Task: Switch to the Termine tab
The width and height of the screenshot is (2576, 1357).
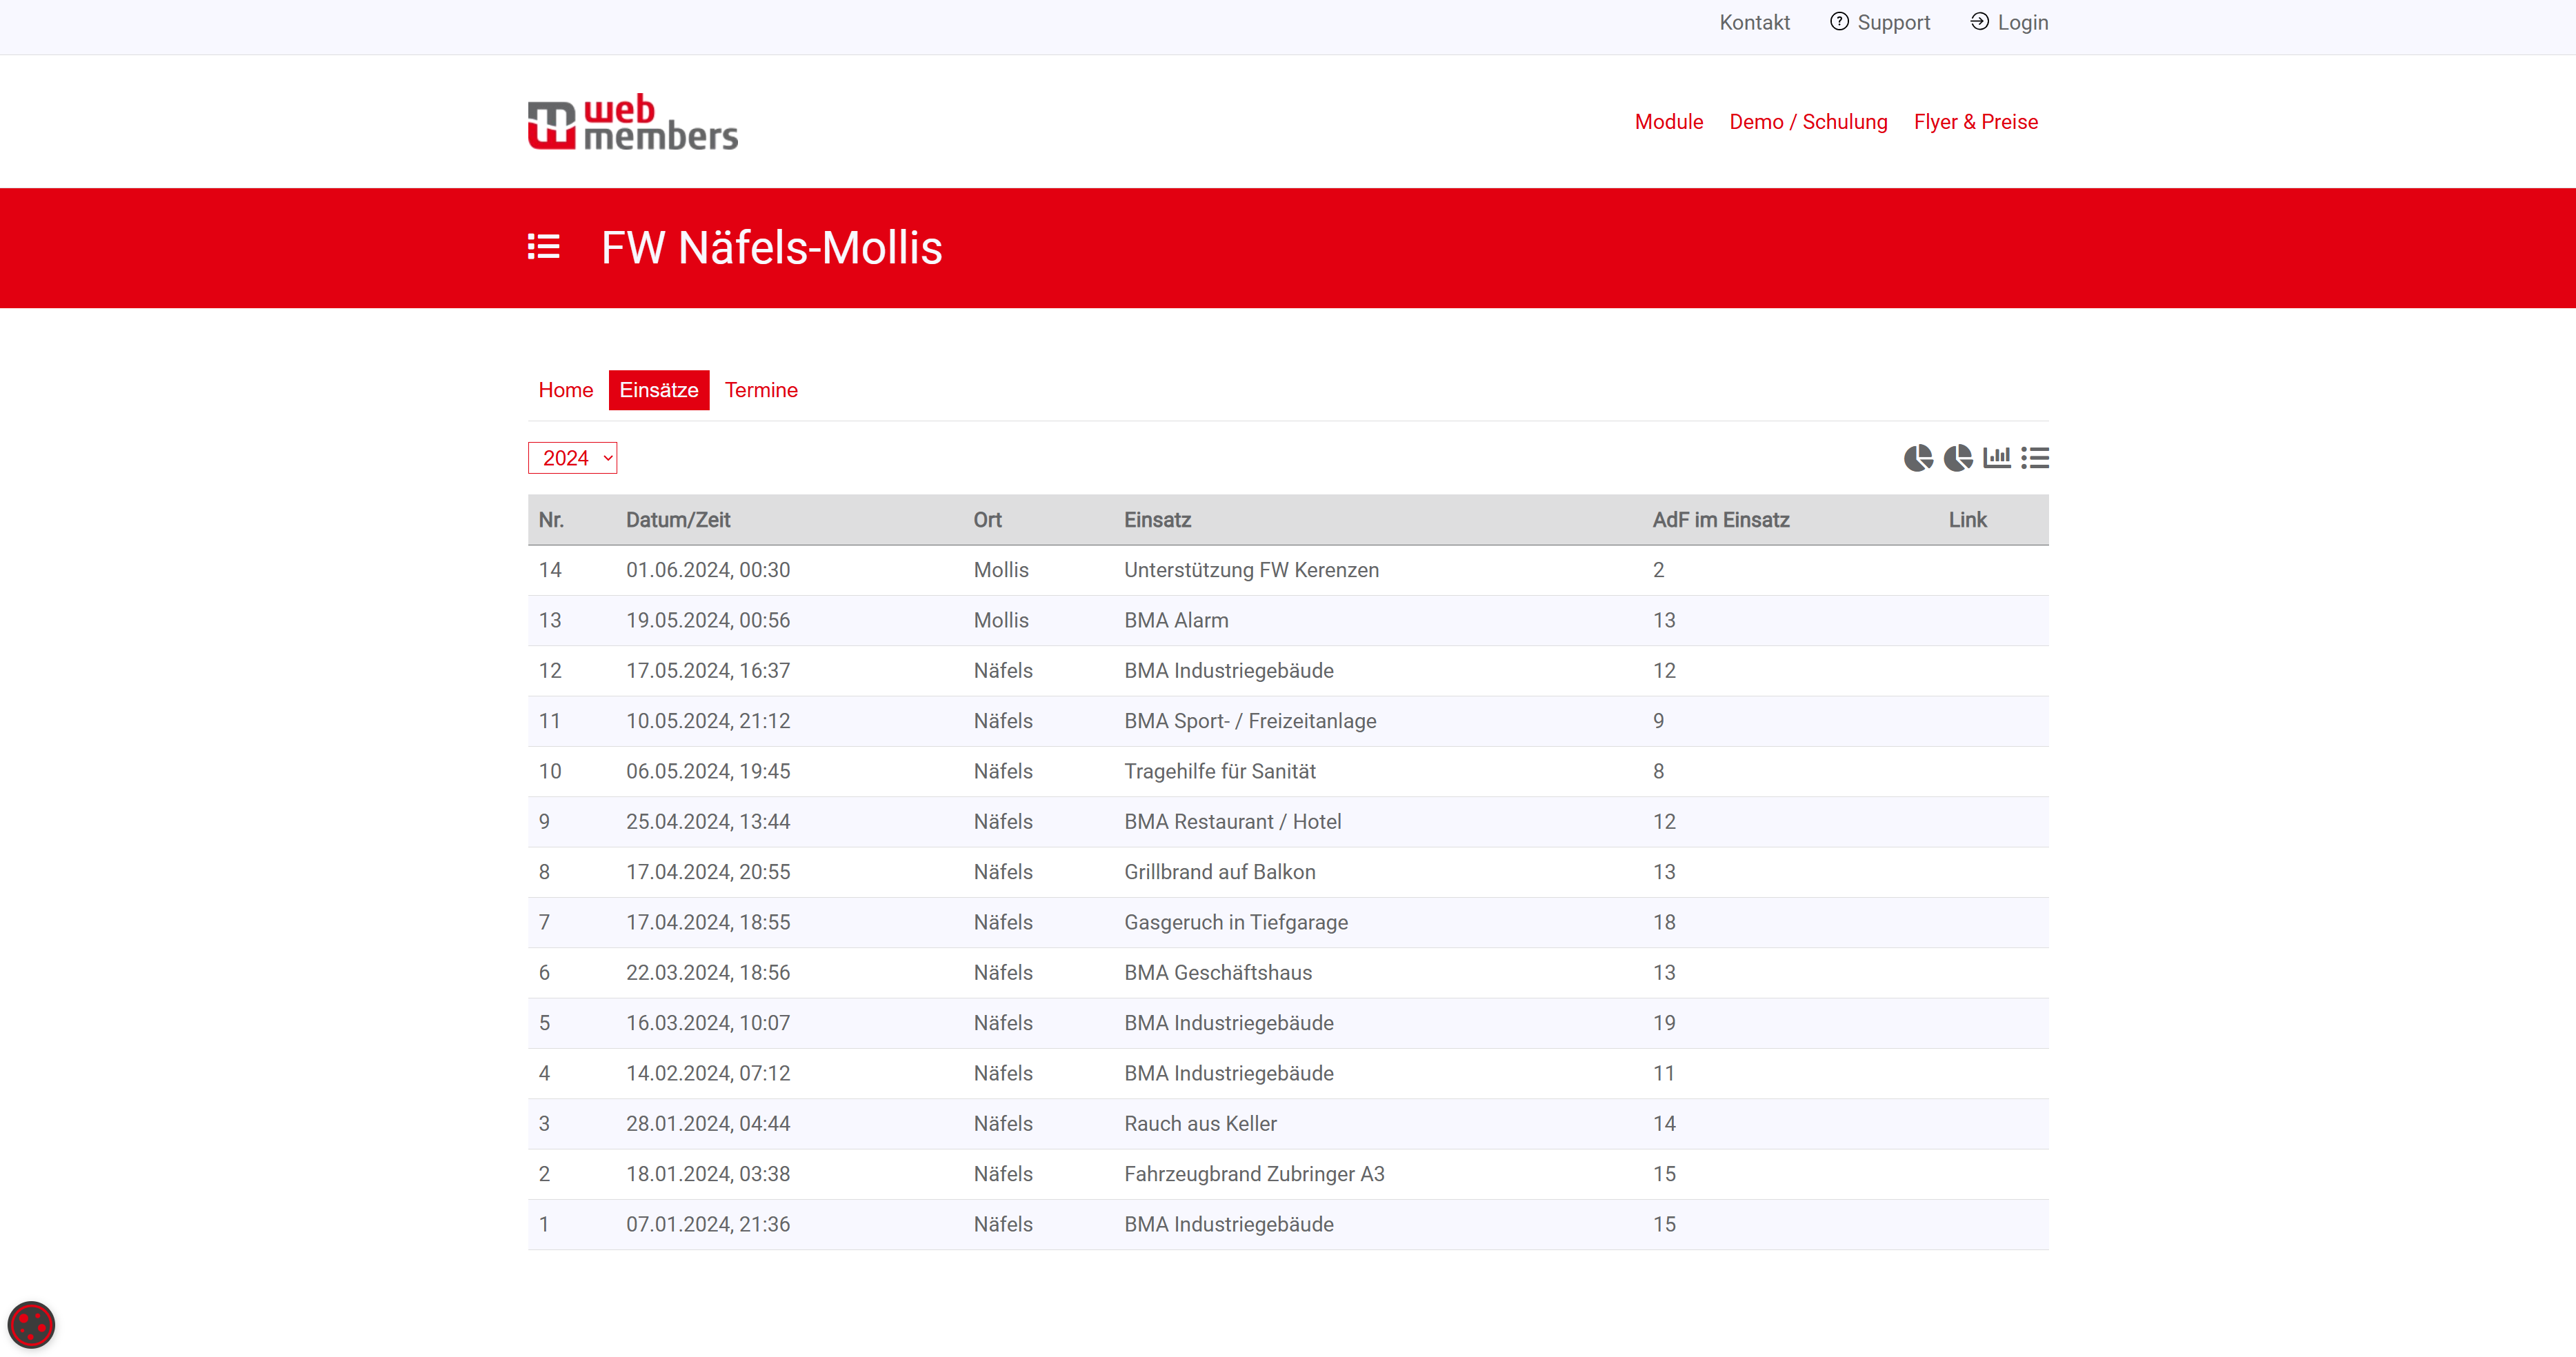Action: pyautogui.click(x=760, y=390)
